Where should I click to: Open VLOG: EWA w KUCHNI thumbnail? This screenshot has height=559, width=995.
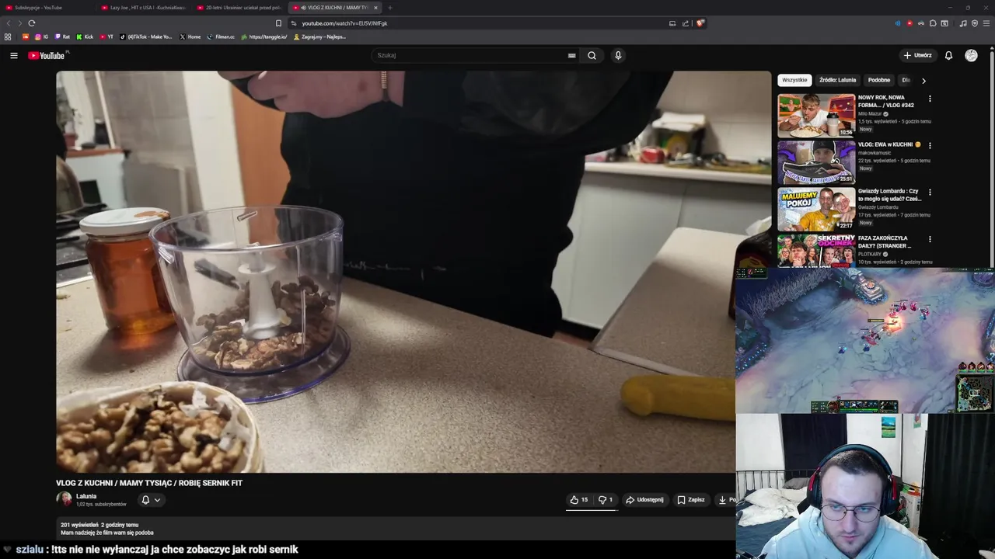click(816, 162)
